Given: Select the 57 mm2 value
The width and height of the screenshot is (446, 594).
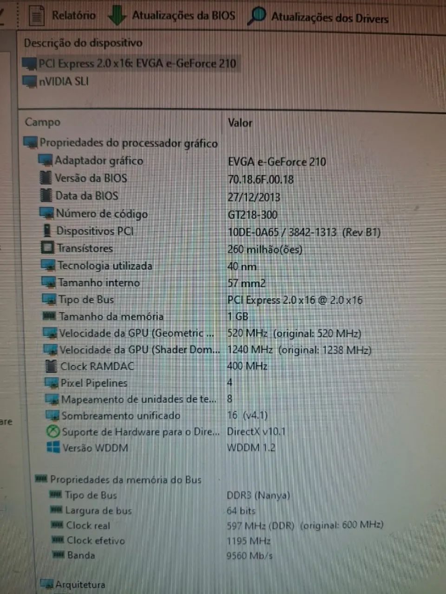Looking at the screenshot, I should click(246, 283).
